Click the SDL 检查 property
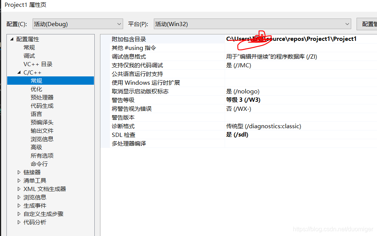Screen dimensions: 377x236 [x=124, y=135]
